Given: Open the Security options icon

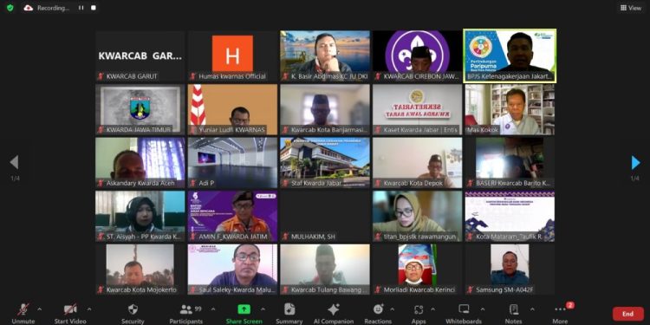Looking at the screenshot, I should tap(133, 309).
